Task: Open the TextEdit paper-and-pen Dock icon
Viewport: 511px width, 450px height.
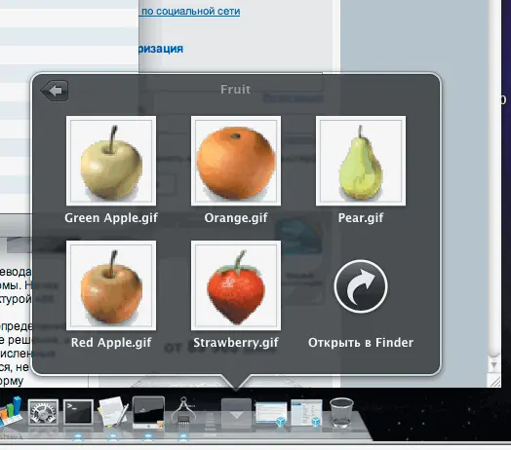Action: (x=113, y=412)
